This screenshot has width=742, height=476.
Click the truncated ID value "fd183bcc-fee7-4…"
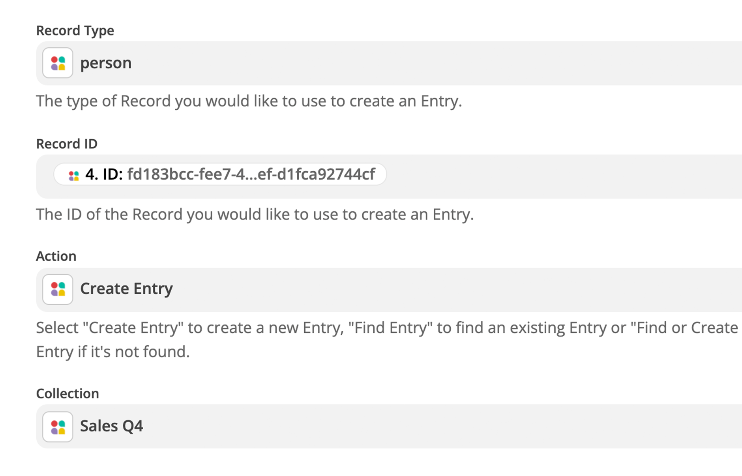pyautogui.click(x=251, y=174)
